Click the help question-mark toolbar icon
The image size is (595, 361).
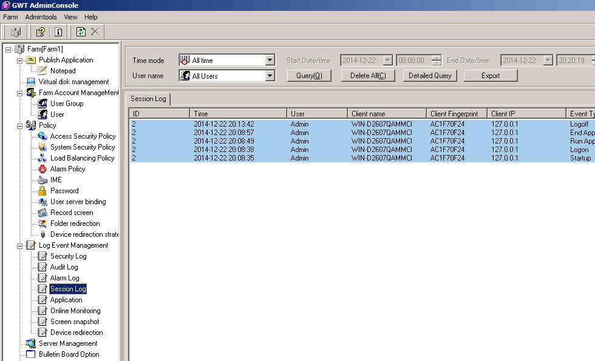(x=40, y=32)
